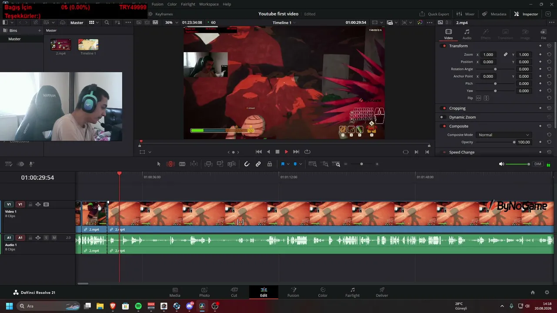Click the Detail Zoom icon

coord(325,164)
